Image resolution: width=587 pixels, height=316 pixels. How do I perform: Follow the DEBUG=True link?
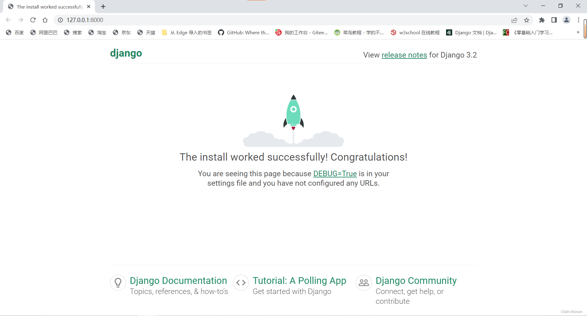point(335,174)
